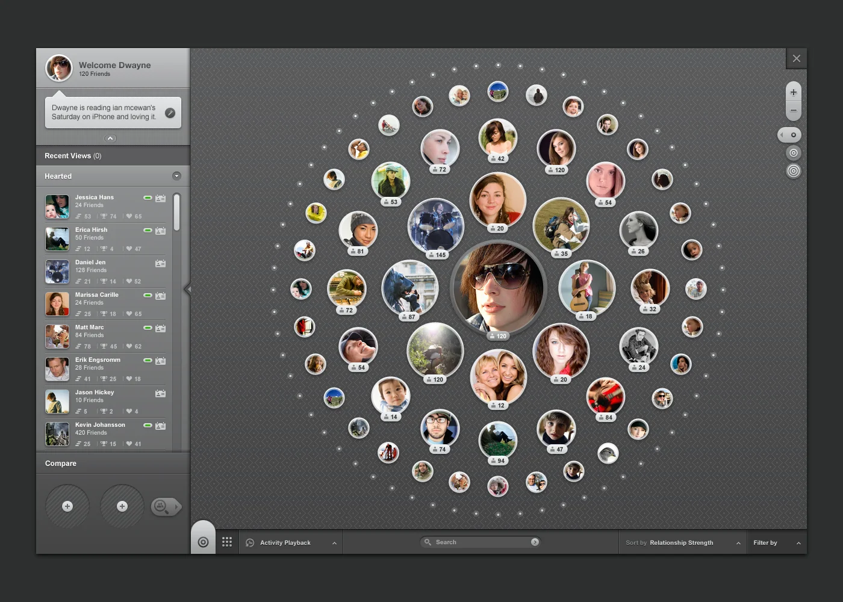Open Sort by Relationship Strength dropdown
The width and height of the screenshot is (843, 602).
coord(683,542)
